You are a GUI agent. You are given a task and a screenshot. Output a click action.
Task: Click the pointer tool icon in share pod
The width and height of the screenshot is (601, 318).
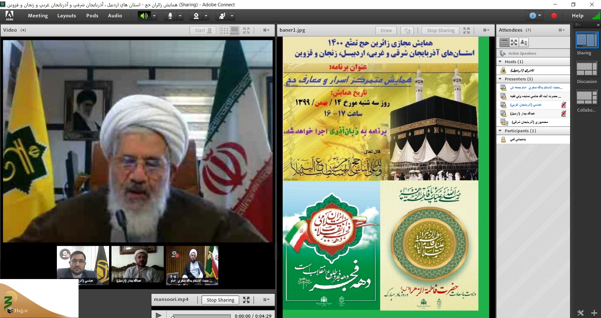[407, 30]
